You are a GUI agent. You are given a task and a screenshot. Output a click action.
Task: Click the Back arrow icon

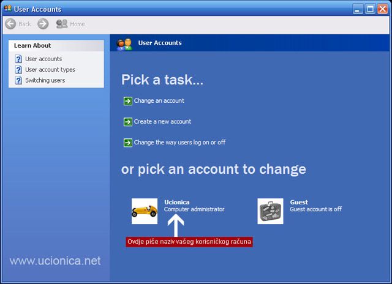pos(10,24)
